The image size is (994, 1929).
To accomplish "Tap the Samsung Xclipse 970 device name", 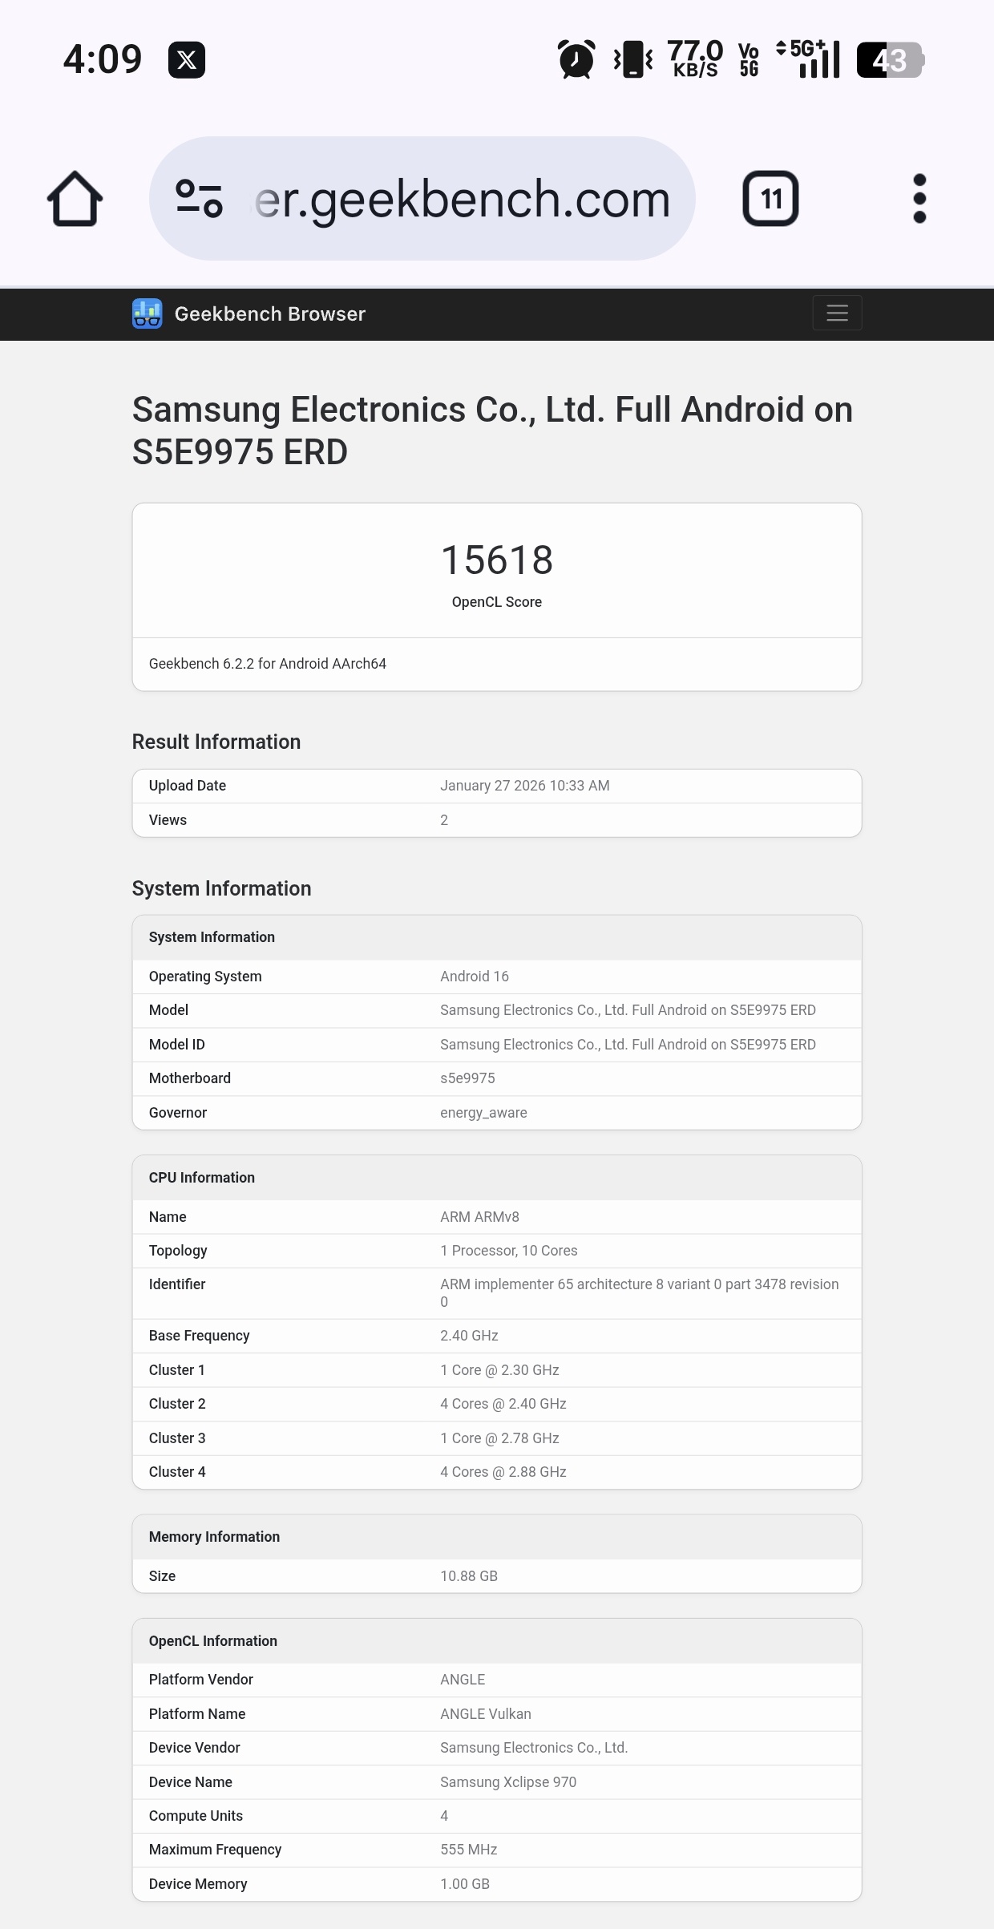I will pyautogui.click(x=508, y=1781).
